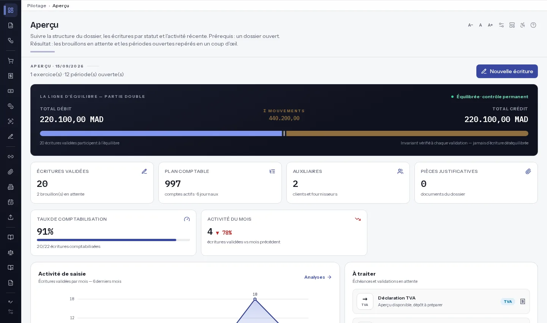Open display preferences sliders icon in header
The image size is (547, 323).
tap(501, 25)
